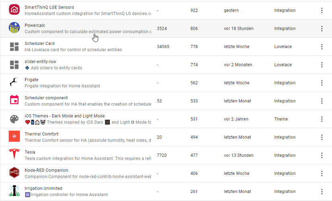This screenshot has width=332, height=201.
Task: Click the Scheduler Card dashboard icon
Action: tap(14, 47)
